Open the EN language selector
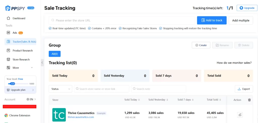258x123 pixels. 31,99
